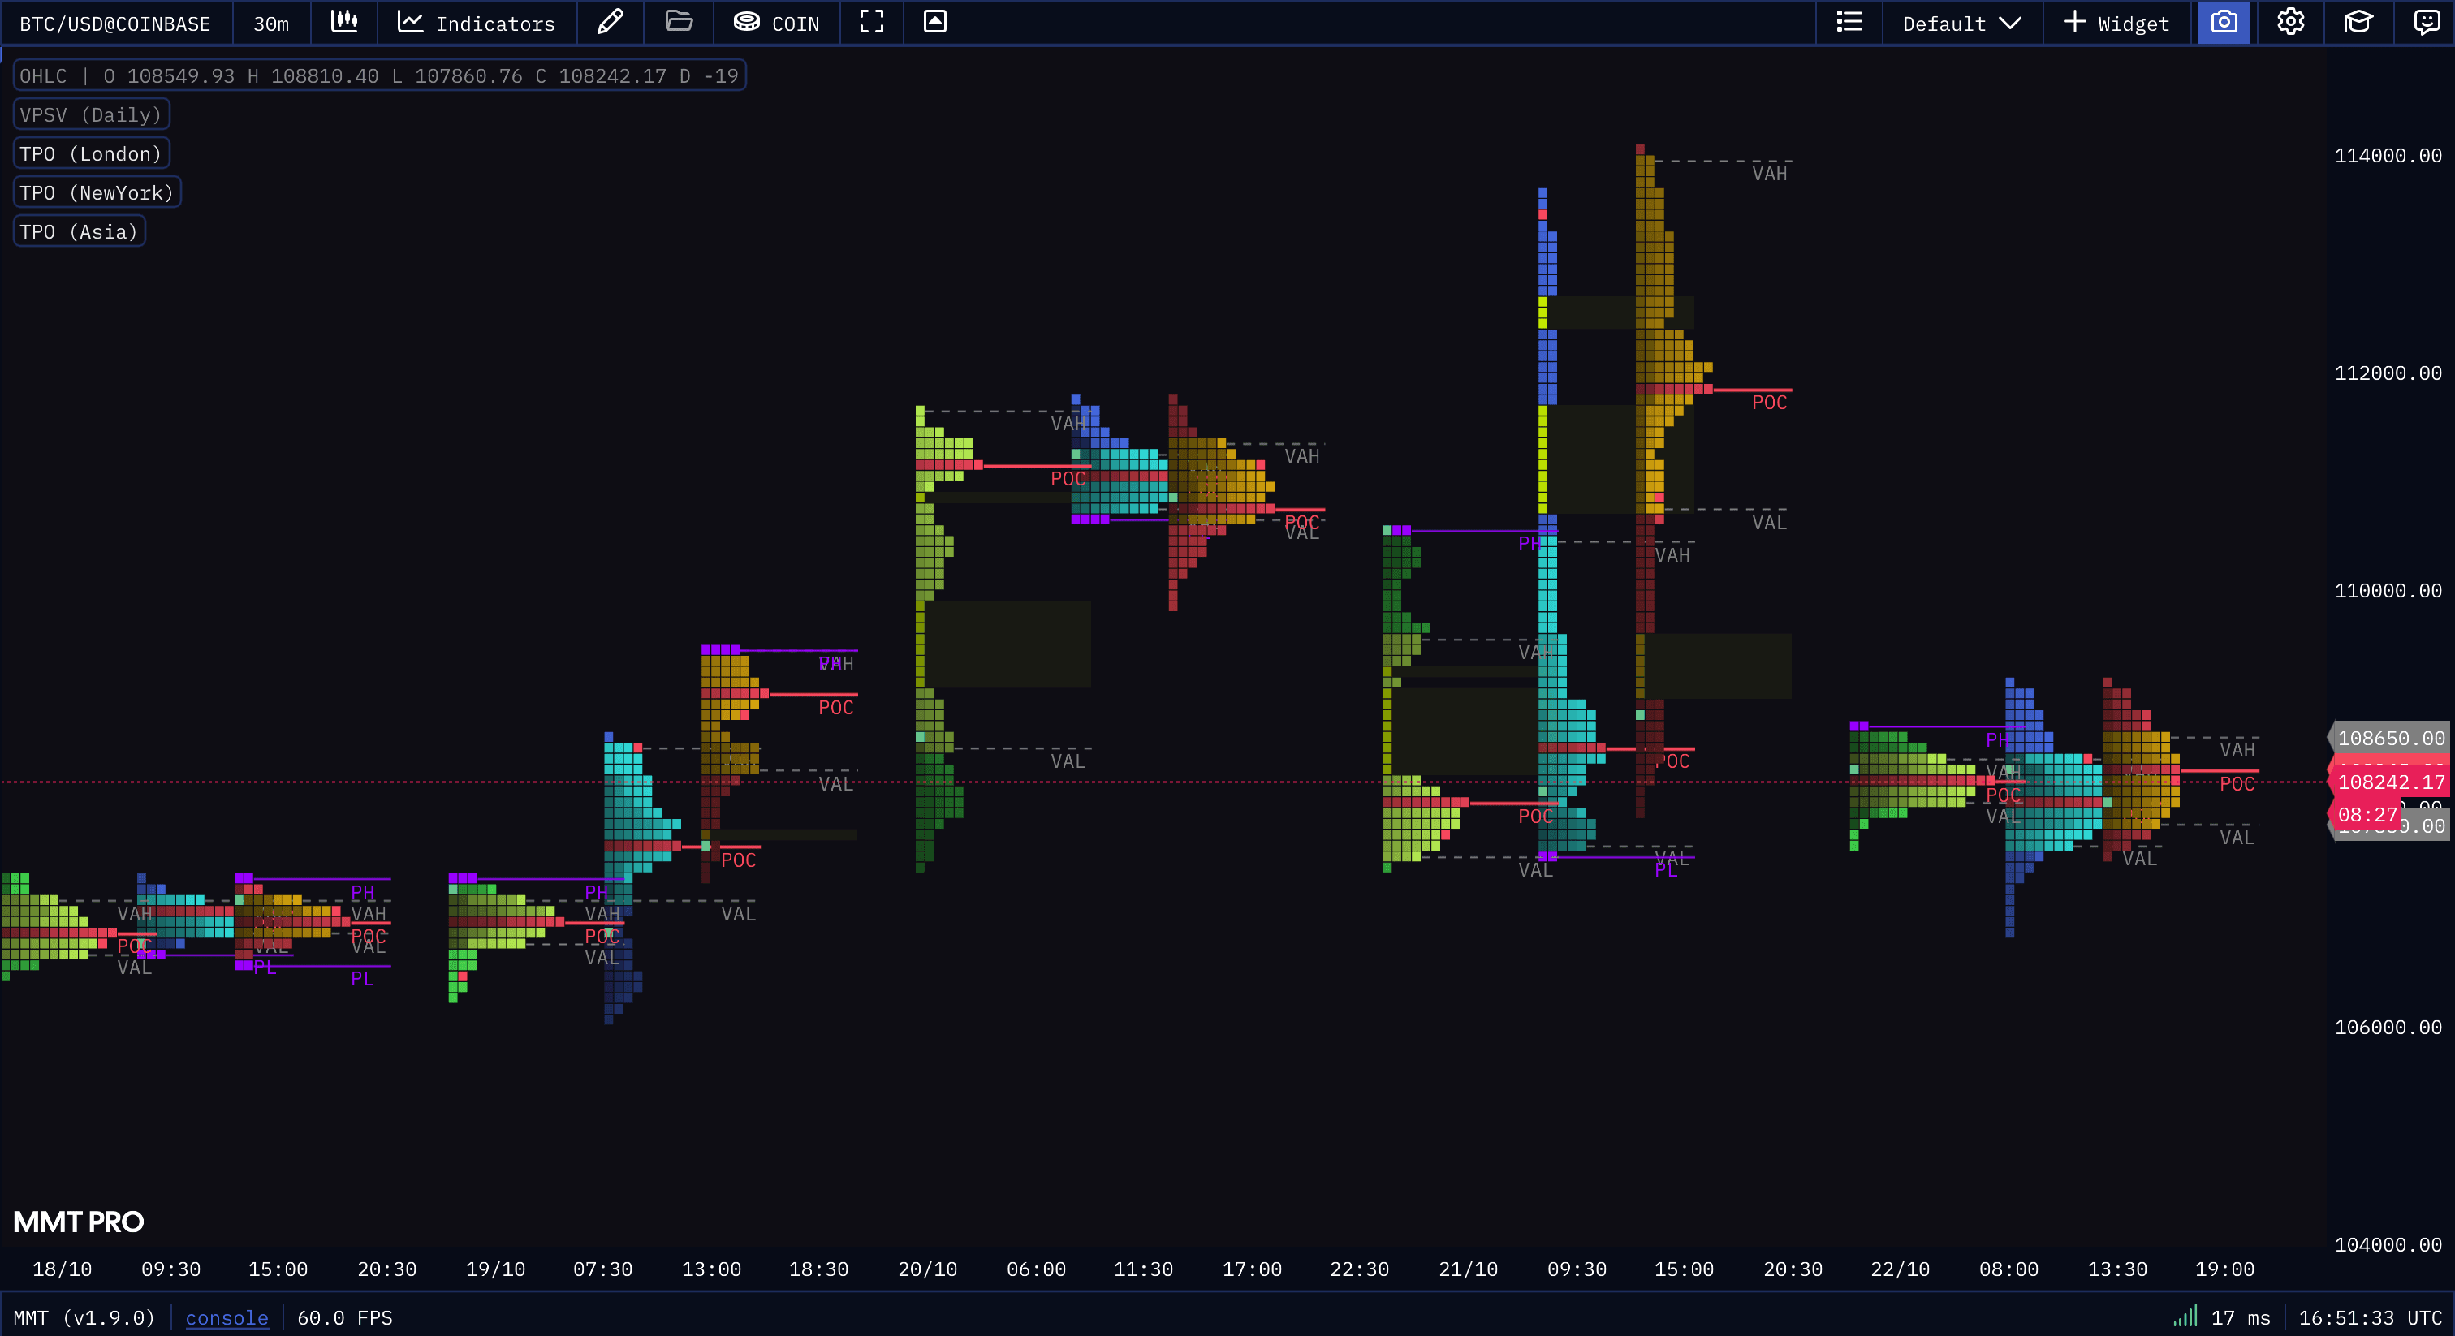
Task: Open the BTC/USD@COINBASE symbol selector
Action: pos(115,23)
